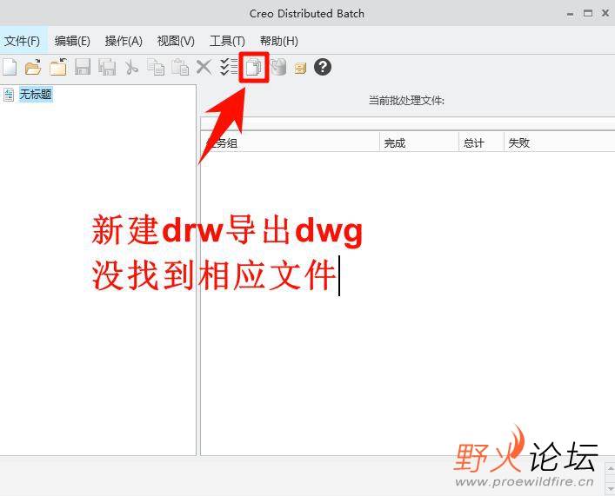Open the 文件(F) menu
The width and height of the screenshot is (615, 496).
[x=22, y=41]
